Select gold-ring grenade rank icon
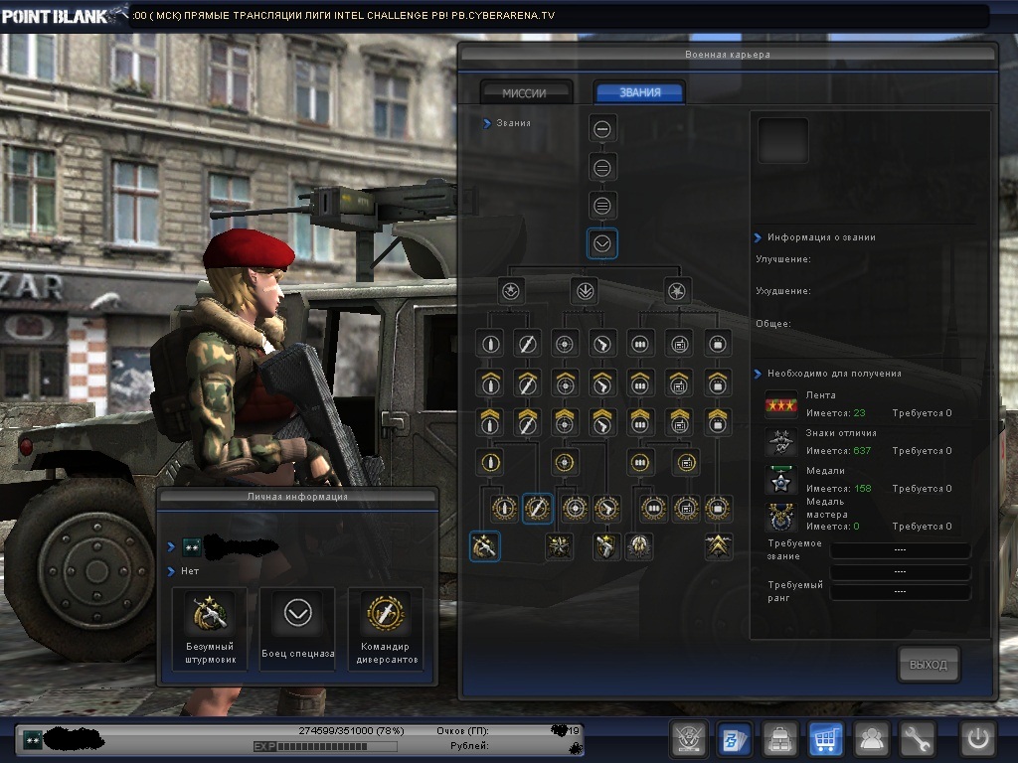The width and height of the screenshot is (1018, 763). tap(490, 463)
